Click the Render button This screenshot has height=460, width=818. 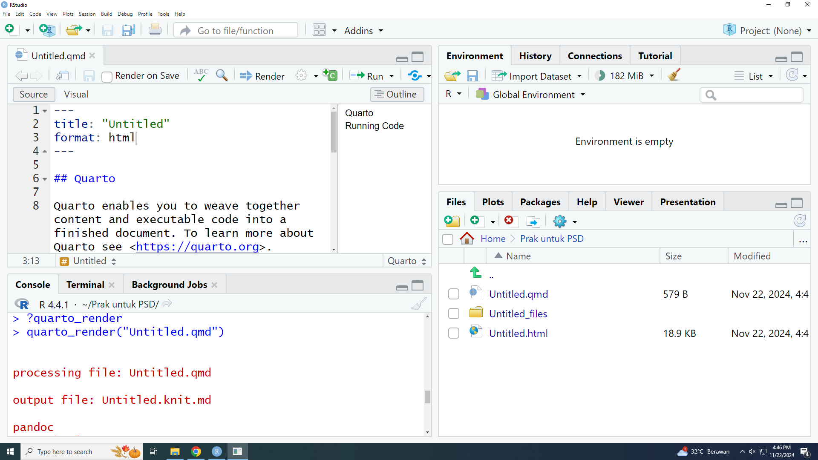262,76
